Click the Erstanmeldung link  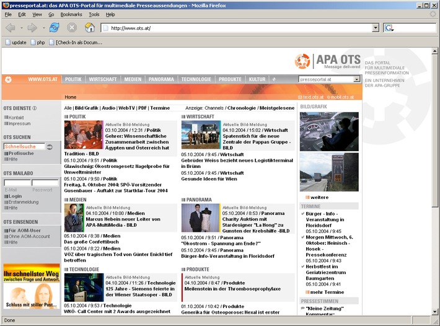click(x=24, y=202)
